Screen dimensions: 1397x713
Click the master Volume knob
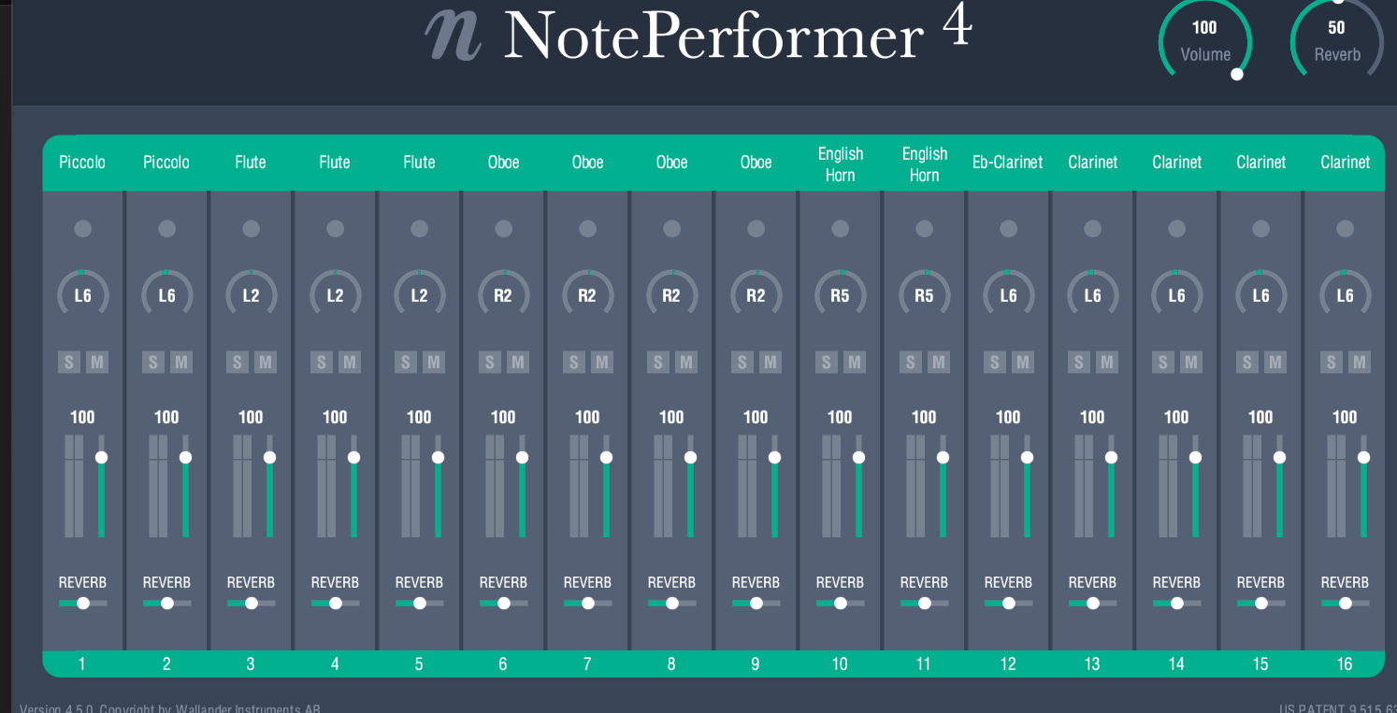(x=1205, y=39)
